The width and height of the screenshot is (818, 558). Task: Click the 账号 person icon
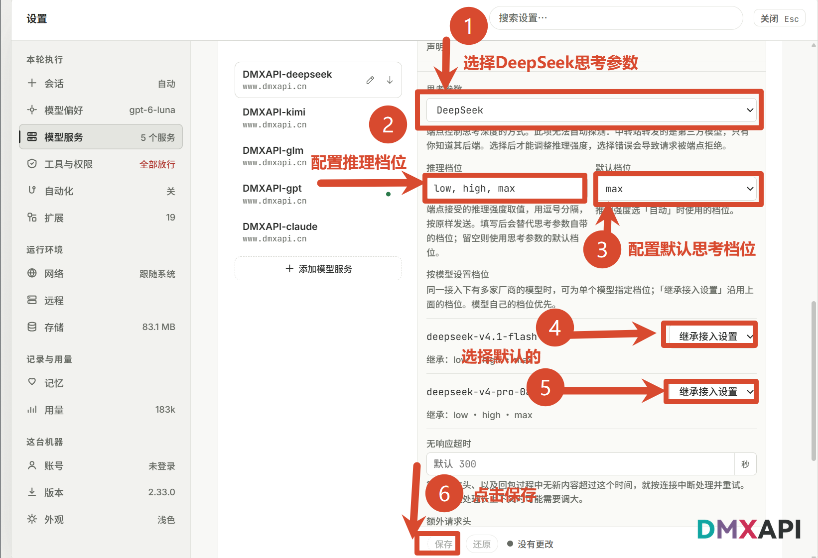click(32, 465)
